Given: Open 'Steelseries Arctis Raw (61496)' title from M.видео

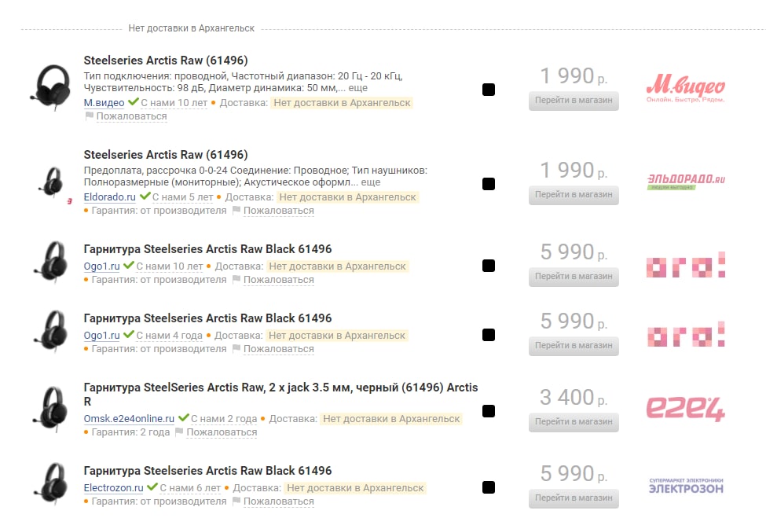Looking at the screenshot, I should click(x=166, y=61).
